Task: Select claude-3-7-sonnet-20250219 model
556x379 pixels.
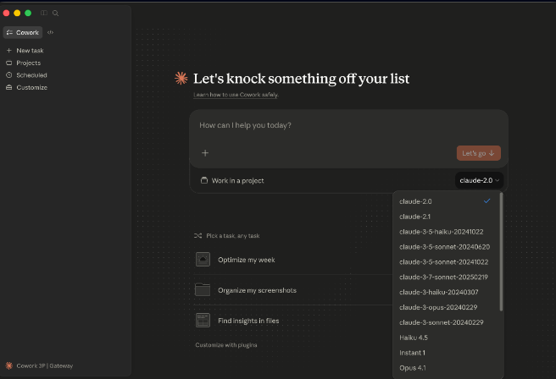Action: (446, 277)
